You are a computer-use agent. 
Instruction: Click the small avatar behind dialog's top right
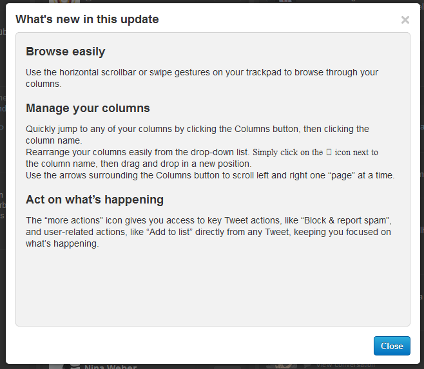(x=285, y=1)
